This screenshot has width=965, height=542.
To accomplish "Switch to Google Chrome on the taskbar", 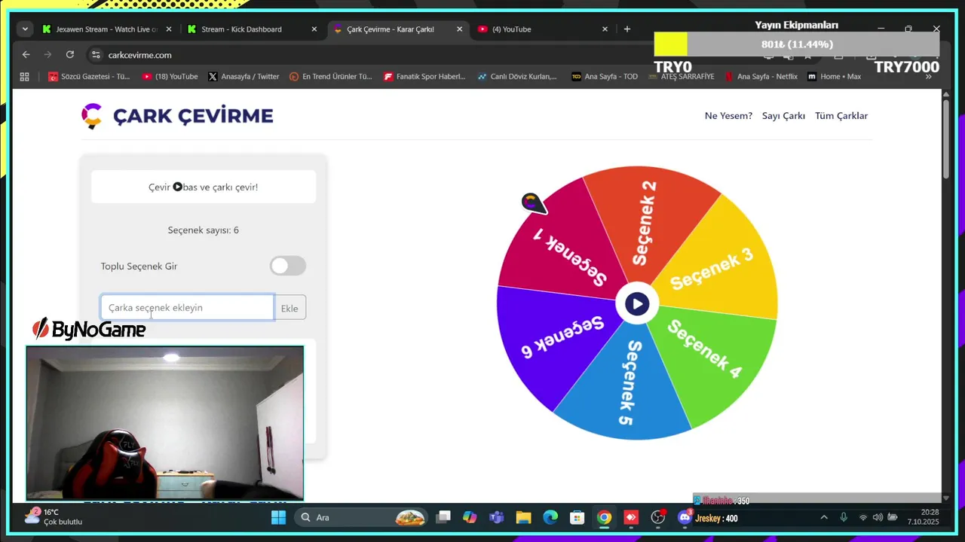I will click(x=604, y=517).
